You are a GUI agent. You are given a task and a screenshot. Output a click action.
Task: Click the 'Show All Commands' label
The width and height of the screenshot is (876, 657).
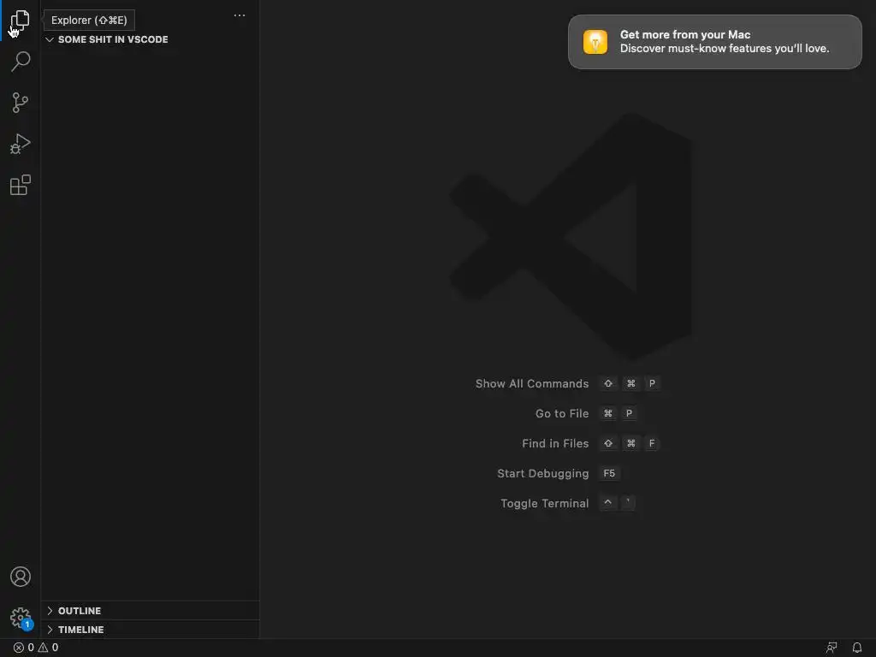[532, 384]
